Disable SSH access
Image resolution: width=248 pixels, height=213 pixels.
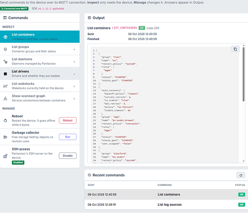(x=68, y=155)
